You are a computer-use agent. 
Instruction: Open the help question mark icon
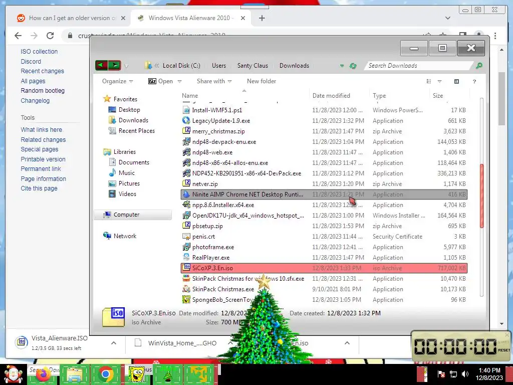point(474,82)
